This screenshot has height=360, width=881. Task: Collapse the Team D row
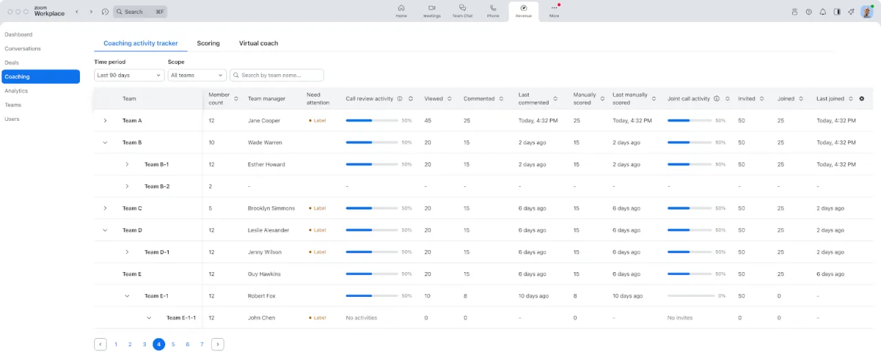coord(105,230)
